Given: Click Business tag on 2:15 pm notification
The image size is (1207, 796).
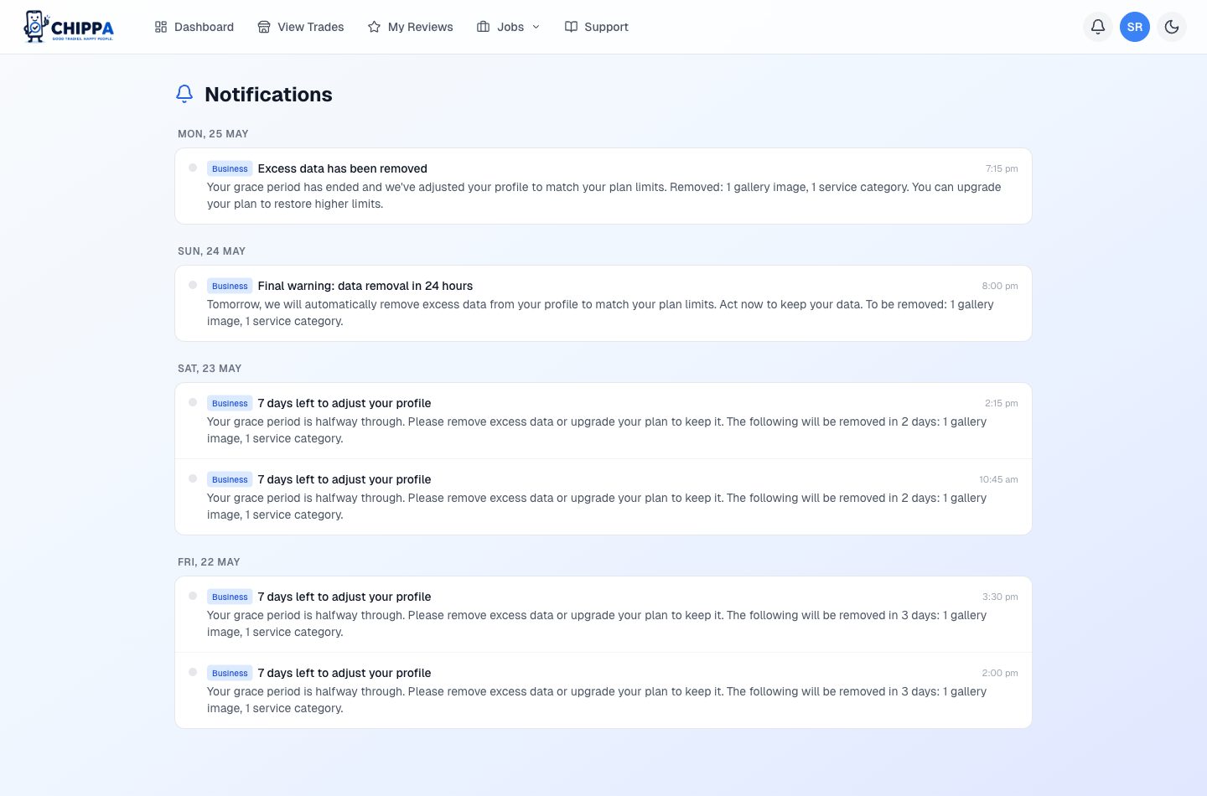Looking at the screenshot, I should coord(230,403).
